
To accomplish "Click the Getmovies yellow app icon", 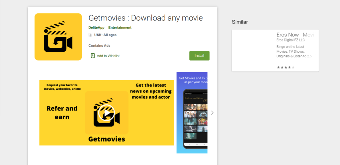I will 58,37.
